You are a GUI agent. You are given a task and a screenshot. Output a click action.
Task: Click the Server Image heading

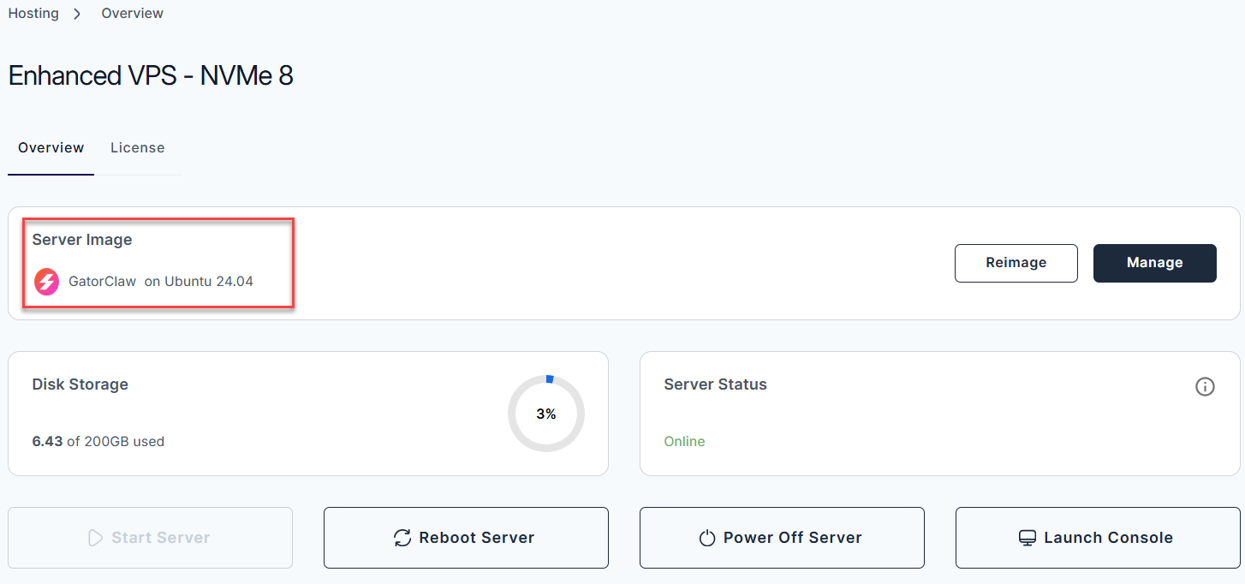82,240
